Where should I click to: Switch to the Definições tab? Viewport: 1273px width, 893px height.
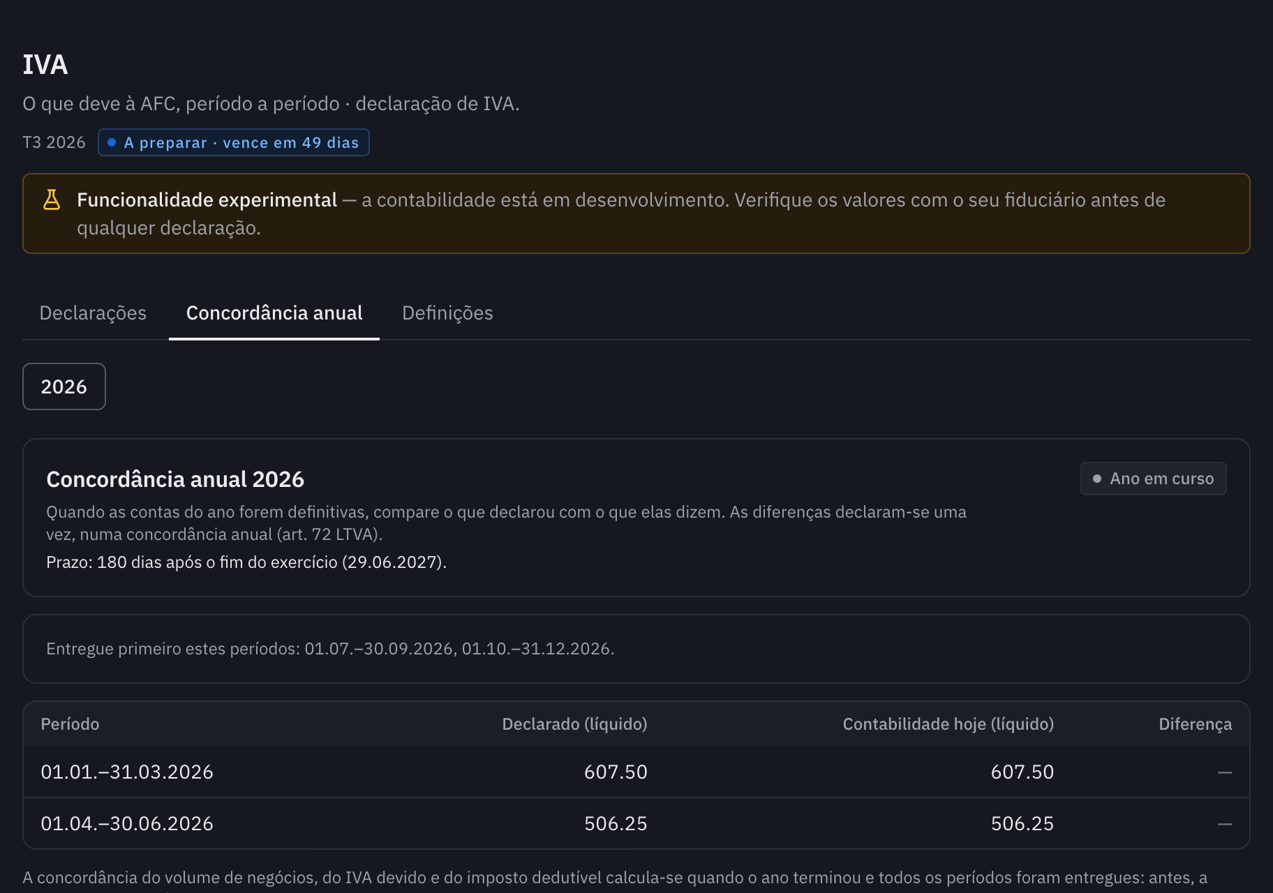[447, 313]
